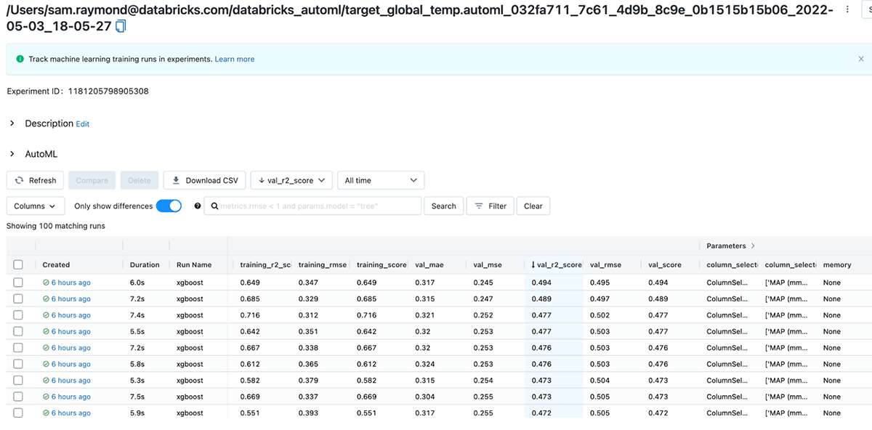
Task: Click the Edit link next to Description
Action: click(x=83, y=124)
